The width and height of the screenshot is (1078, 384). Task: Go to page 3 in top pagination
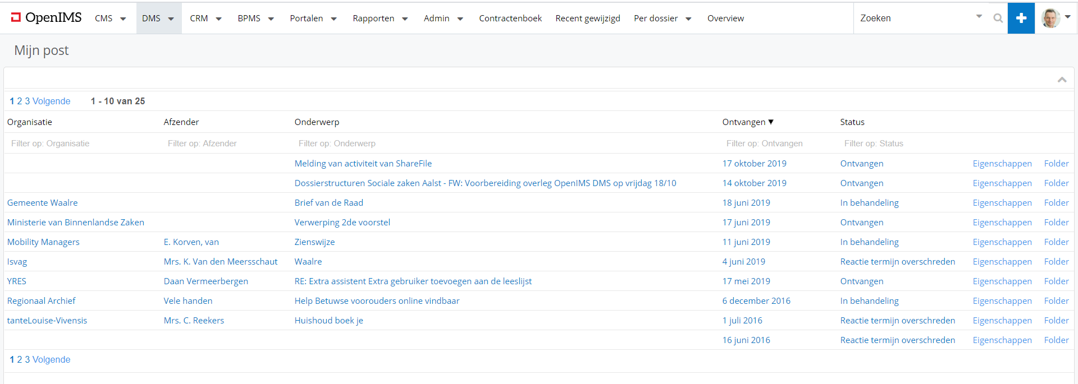[x=28, y=101]
